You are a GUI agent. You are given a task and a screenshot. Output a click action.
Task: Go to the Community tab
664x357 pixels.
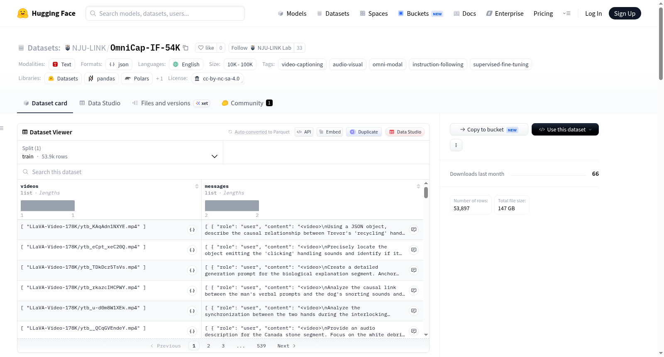(x=247, y=103)
